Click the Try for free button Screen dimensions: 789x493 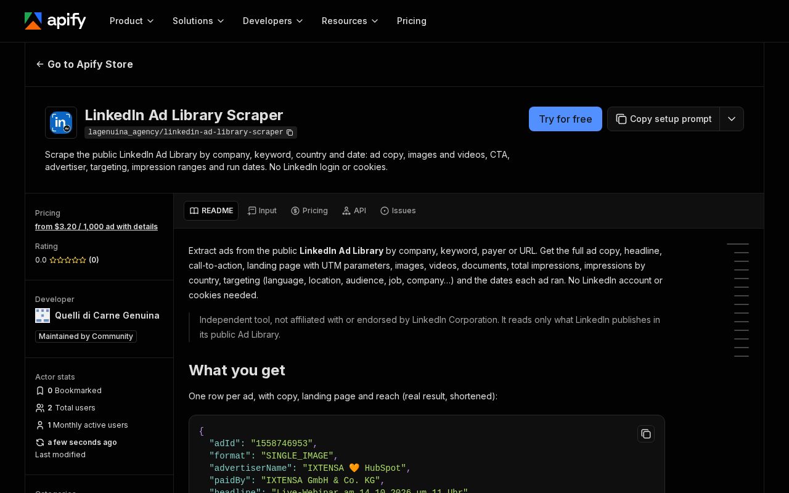pos(565,119)
